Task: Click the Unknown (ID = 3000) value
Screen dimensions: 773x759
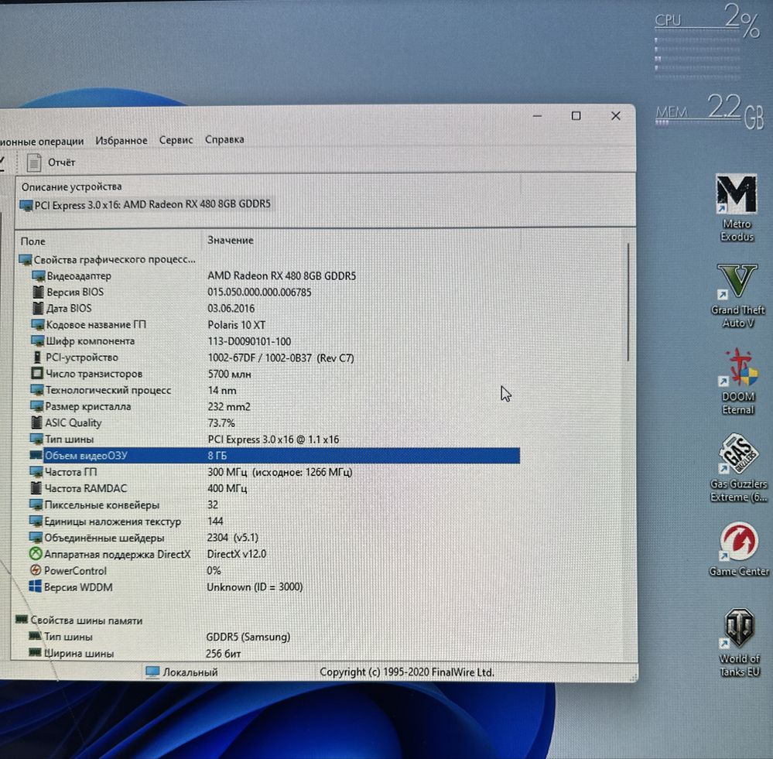Action: click(255, 587)
